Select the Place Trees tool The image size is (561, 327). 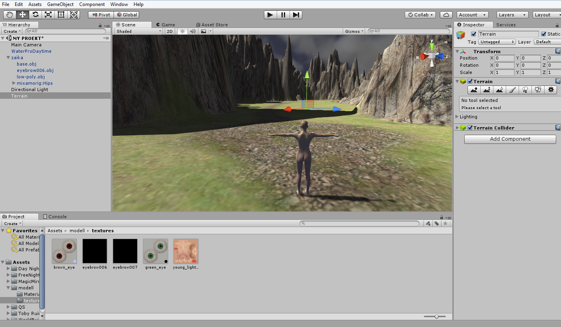tap(525, 90)
